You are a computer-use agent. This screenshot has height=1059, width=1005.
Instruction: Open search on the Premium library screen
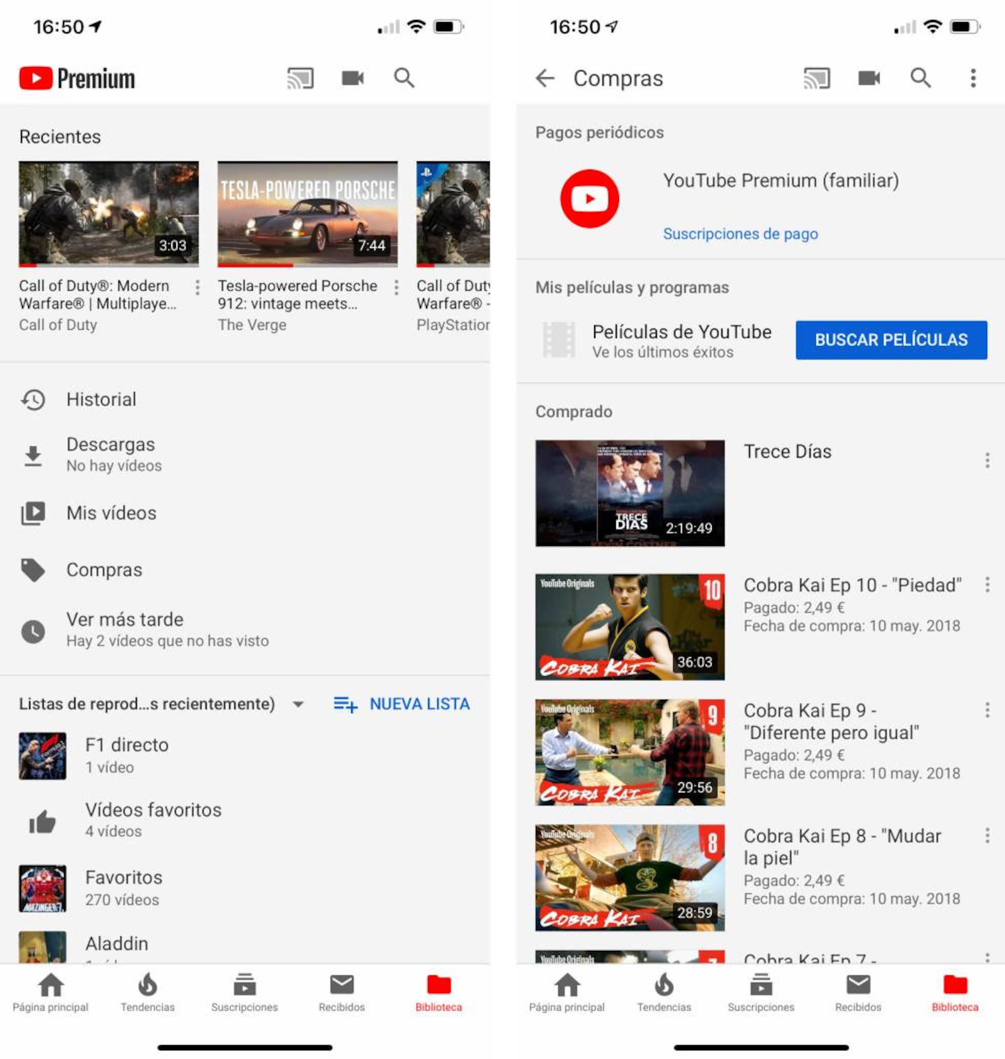[404, 78]
